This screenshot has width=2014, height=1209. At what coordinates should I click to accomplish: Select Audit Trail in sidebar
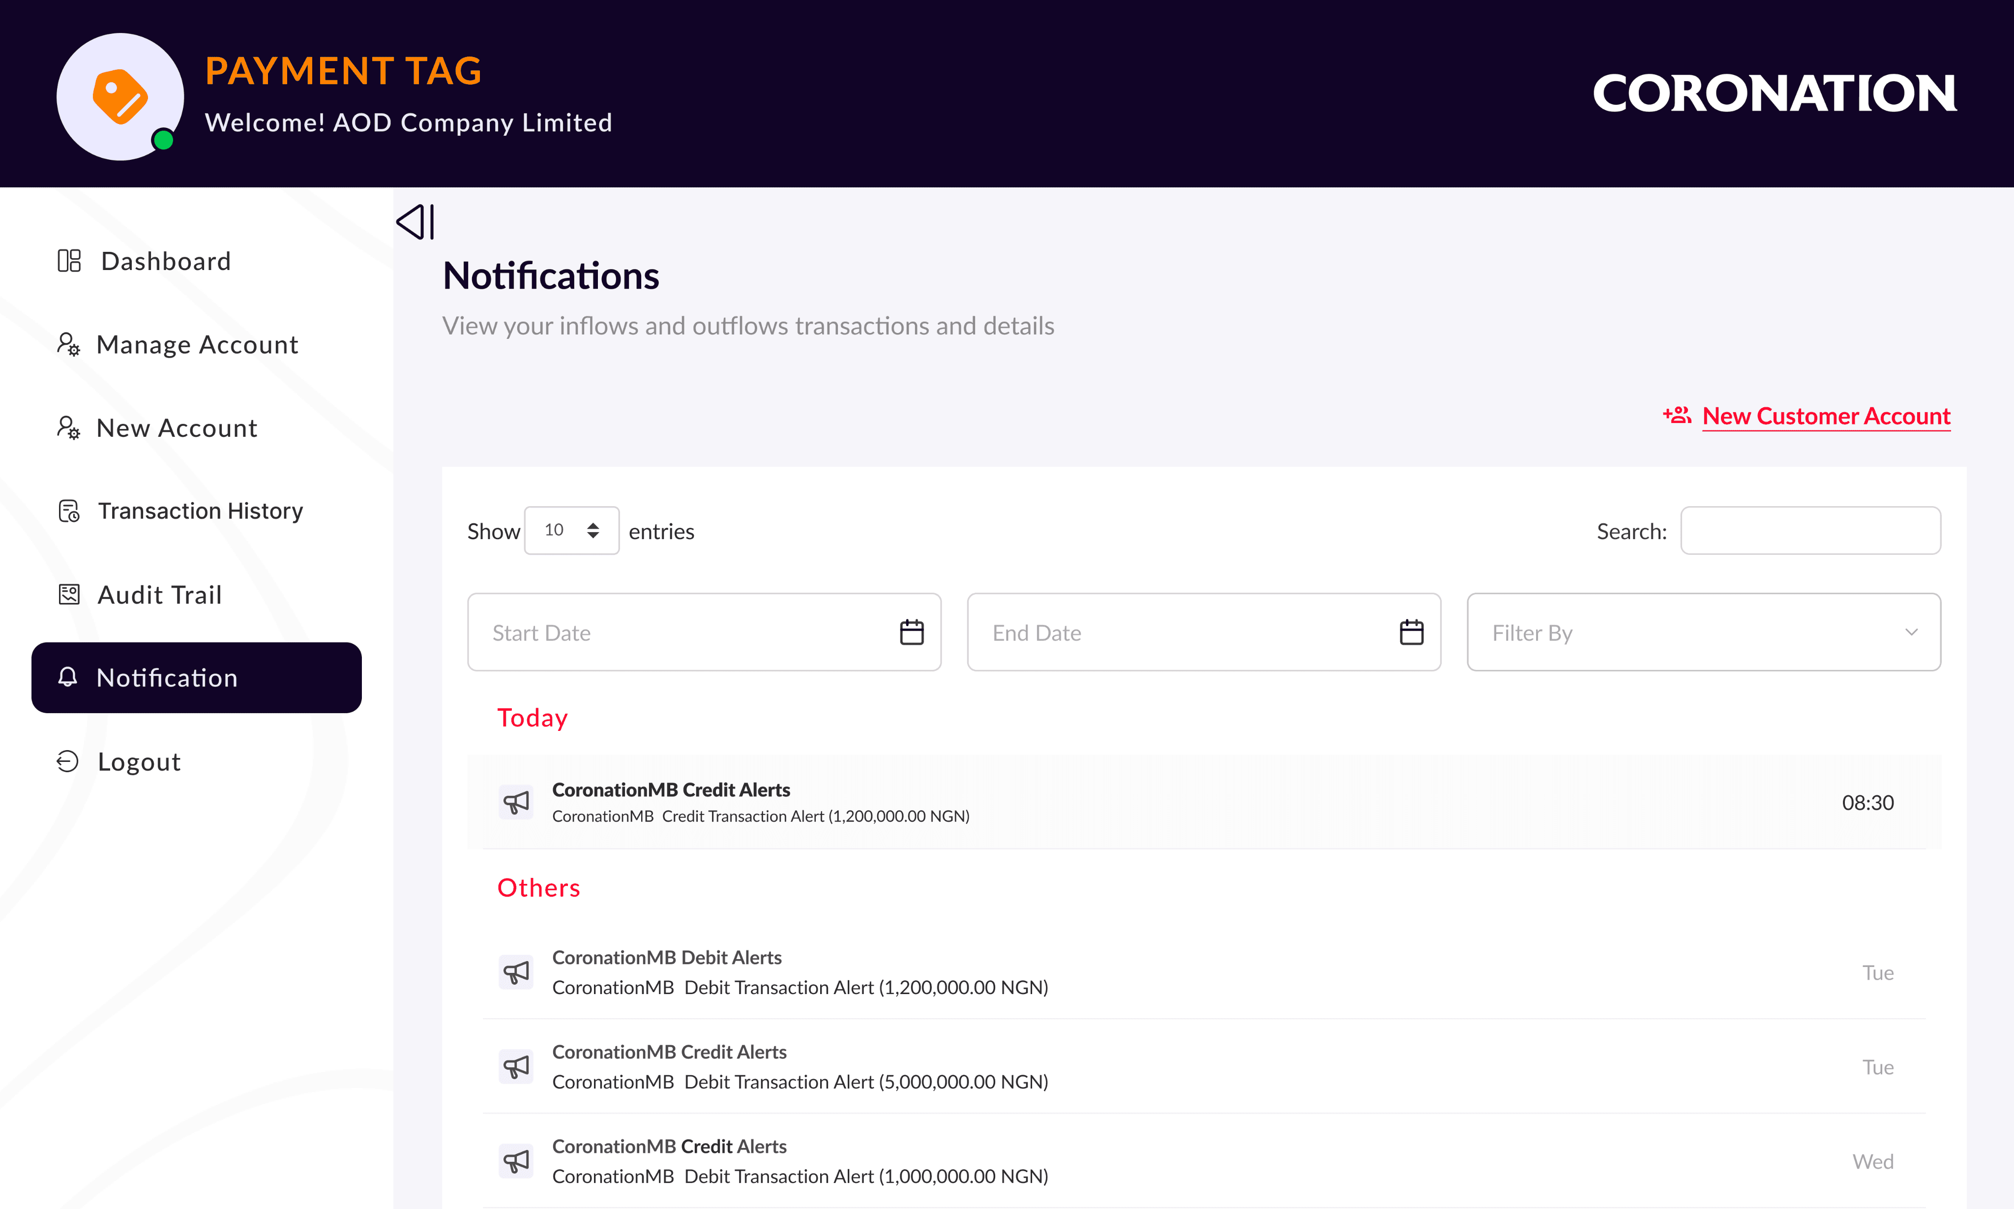(159, 595)
